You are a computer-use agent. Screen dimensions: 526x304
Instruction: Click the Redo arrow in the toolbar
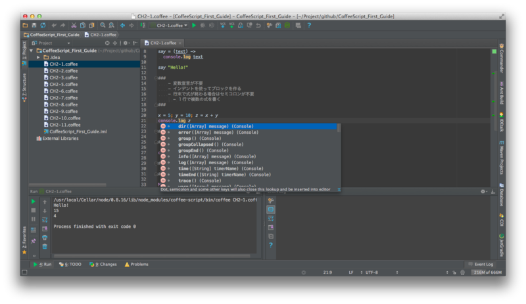coord(62,26)
